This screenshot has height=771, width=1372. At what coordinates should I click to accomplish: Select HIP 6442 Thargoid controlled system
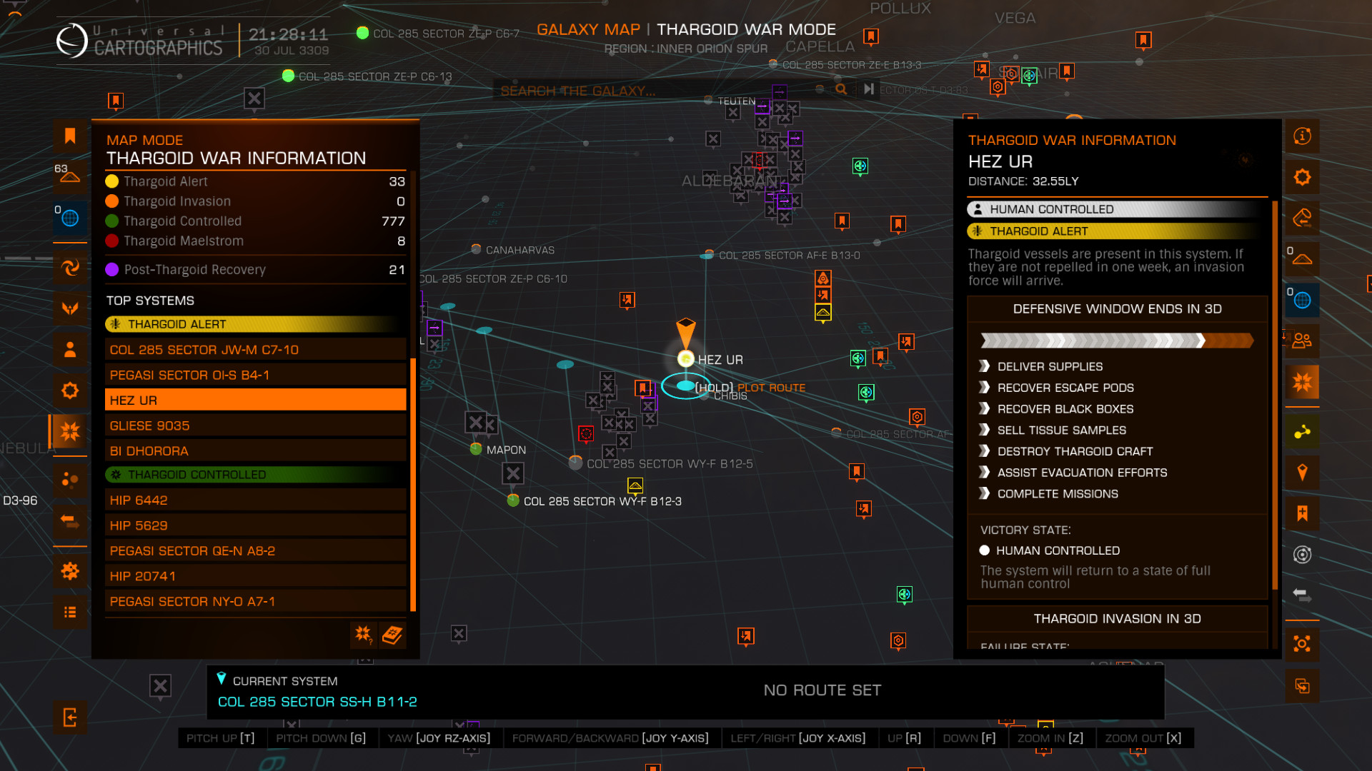click(x=255, y=500)
